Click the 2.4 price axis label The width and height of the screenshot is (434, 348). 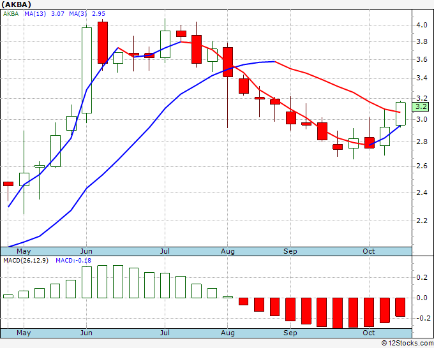[x=422, y=192]
